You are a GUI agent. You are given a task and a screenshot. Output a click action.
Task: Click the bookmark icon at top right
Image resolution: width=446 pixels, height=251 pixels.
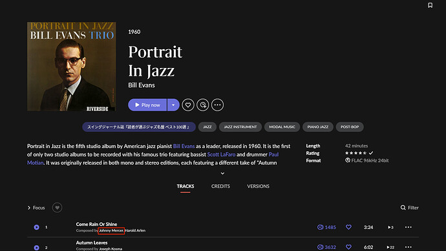[x=430, y=5]
